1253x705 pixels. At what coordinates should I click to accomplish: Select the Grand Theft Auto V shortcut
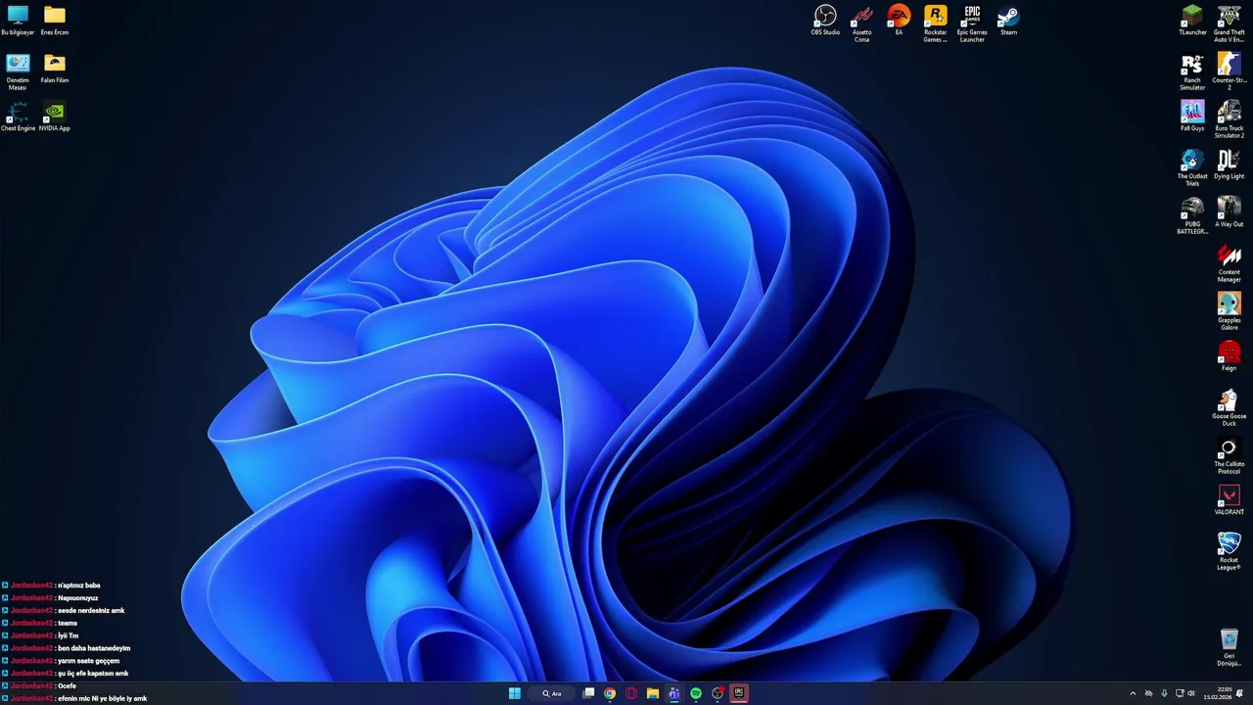coord(1230,23)
